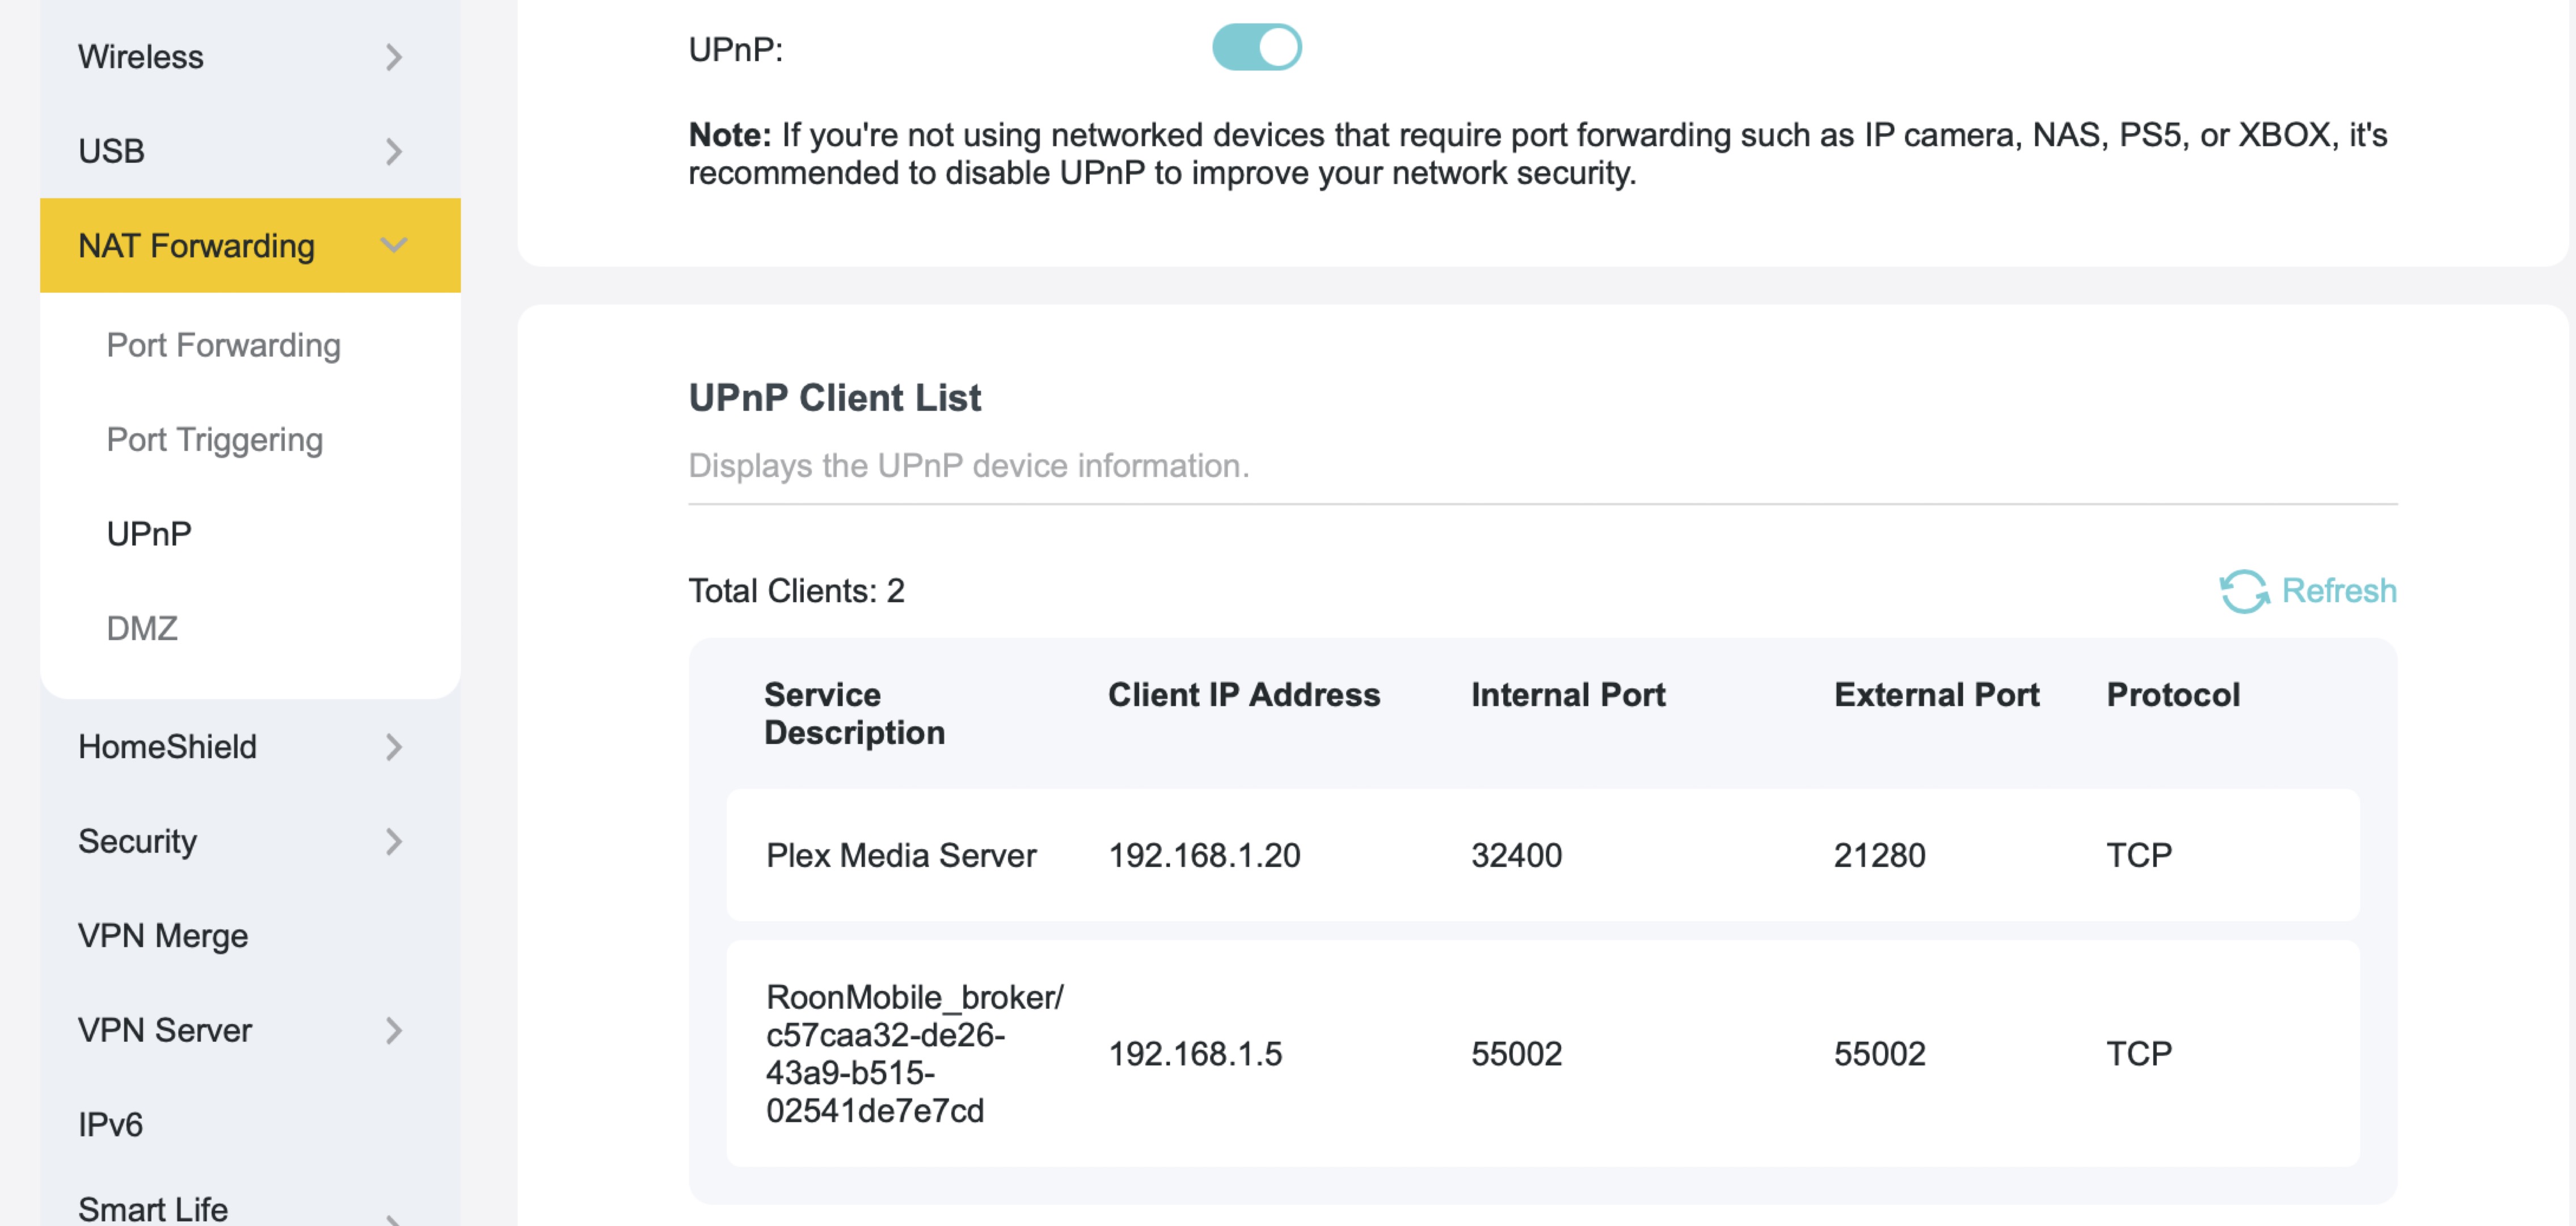Click Client IP Address column header
Screen dimensions: 2576x1226
(x=1243, y=694)
